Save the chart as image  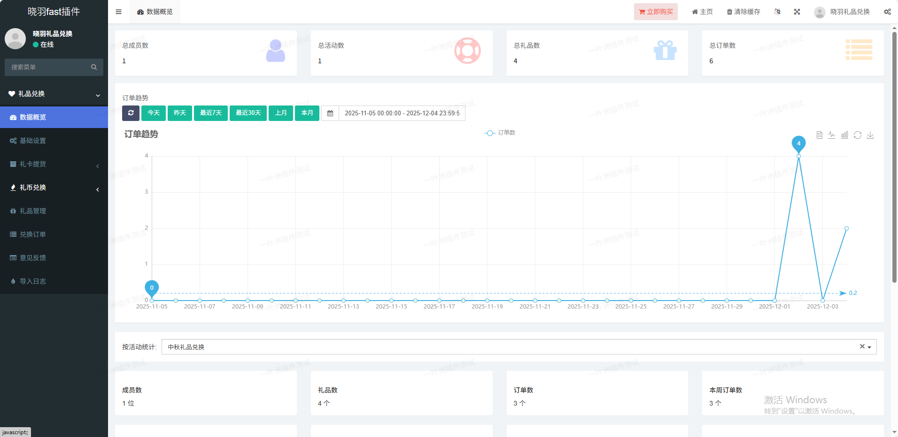[x=870, y=135]
